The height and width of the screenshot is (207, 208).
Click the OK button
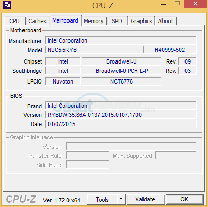pyautogui.click(x=184, y=199)
